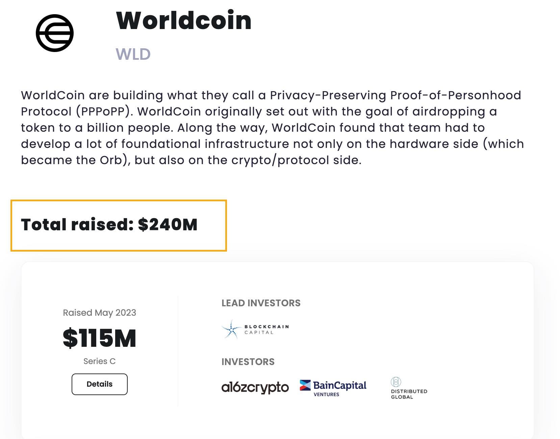This screenshot has width=560, height=439.
Task: Click the Total raised $240M highlighted box
Action: coord(119,225)
